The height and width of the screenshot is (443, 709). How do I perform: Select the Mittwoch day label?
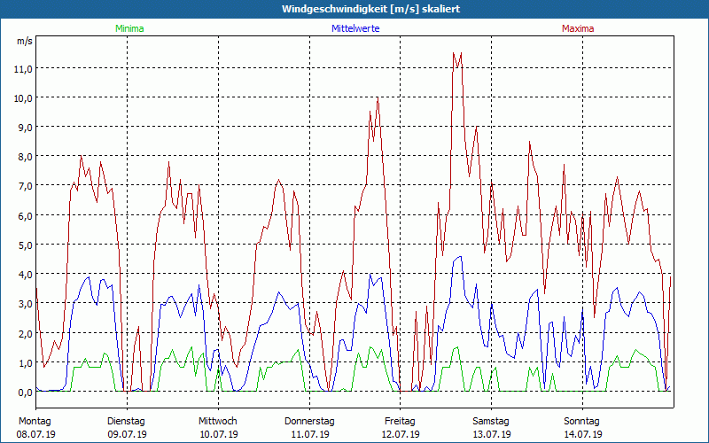pyautogui.click(x=217, y=421)
